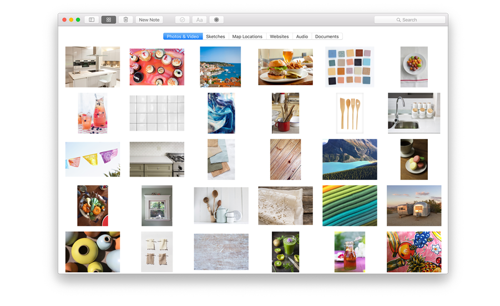Select the iced tea bottle photo

click(350, 252)
